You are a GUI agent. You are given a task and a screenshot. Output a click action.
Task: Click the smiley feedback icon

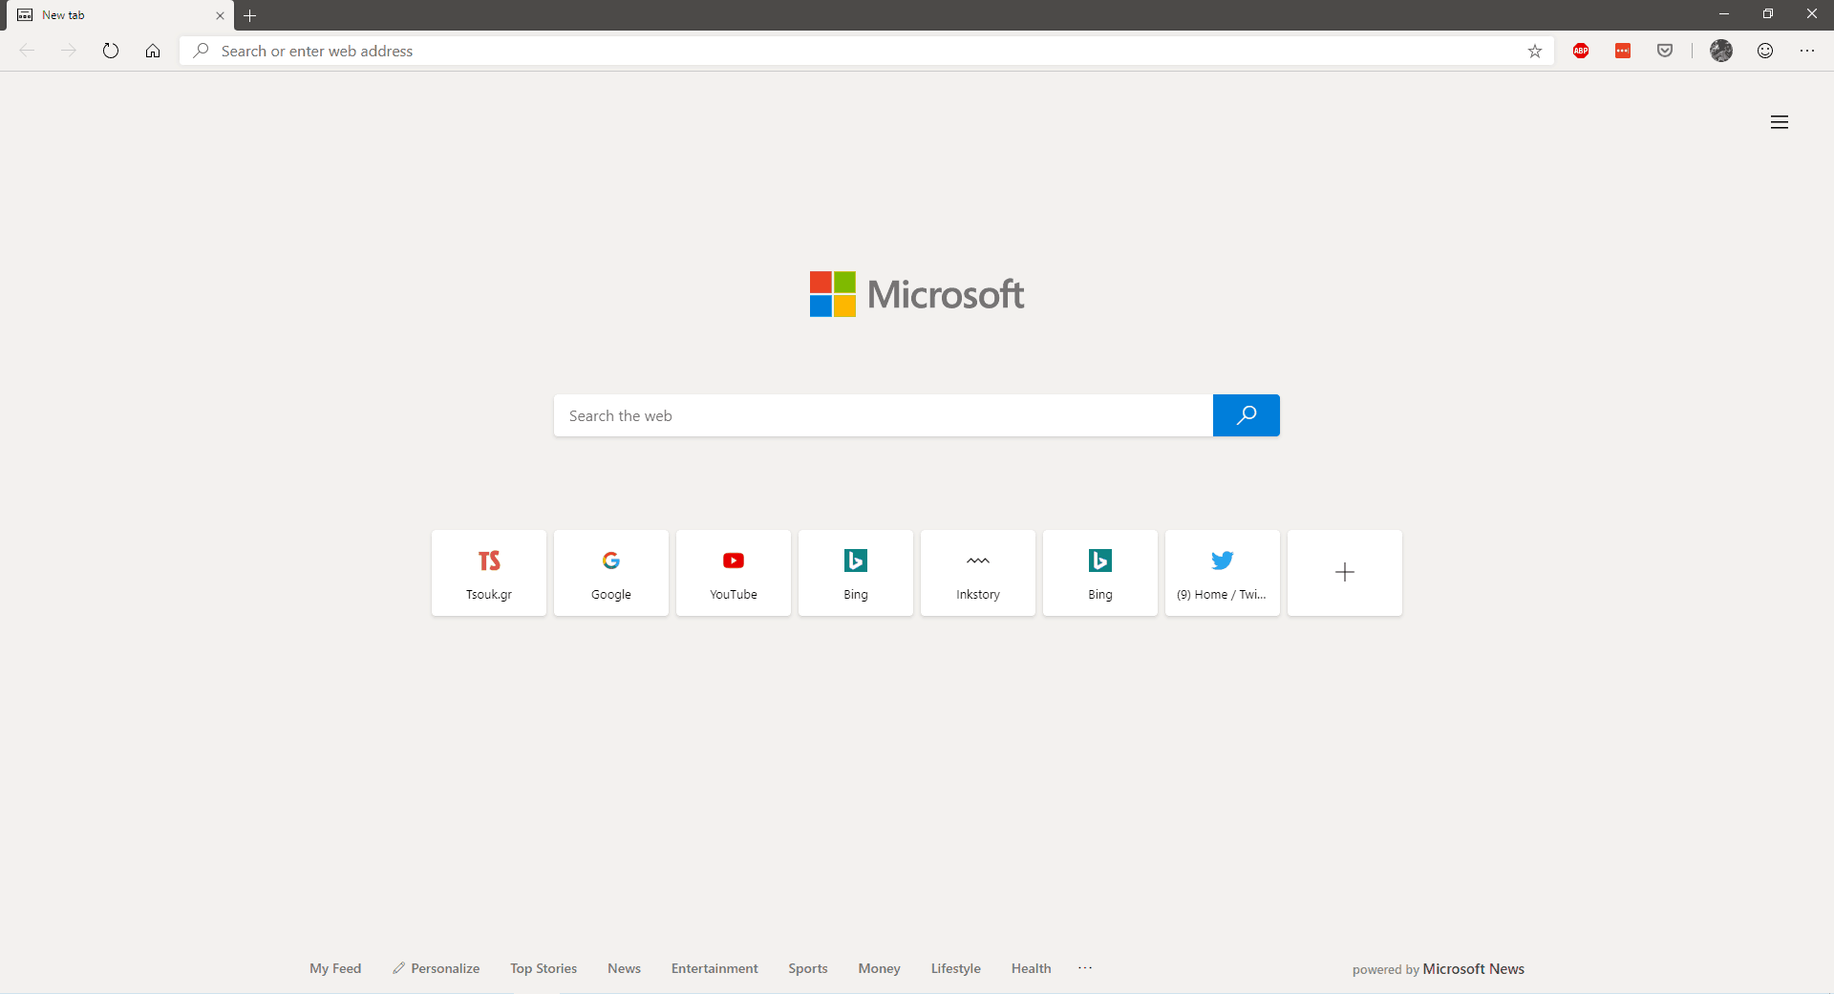1765,51
